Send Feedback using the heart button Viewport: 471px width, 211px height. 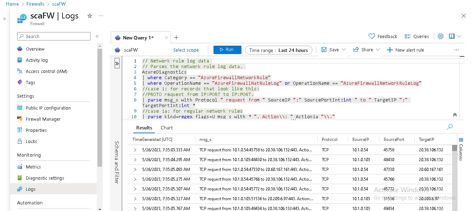coord(383,36)
